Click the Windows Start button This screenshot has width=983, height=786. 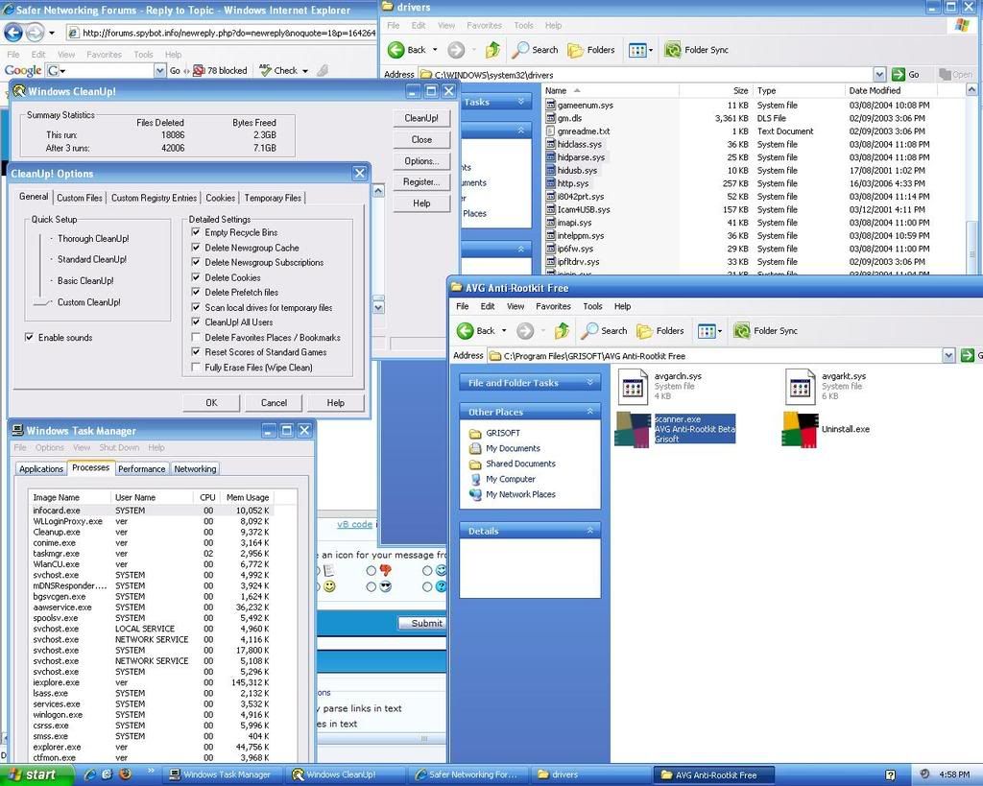37,774
